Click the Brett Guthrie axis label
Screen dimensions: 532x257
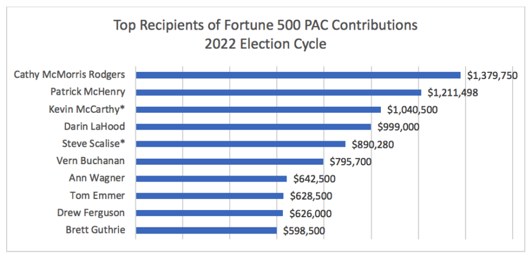[97, 230]
